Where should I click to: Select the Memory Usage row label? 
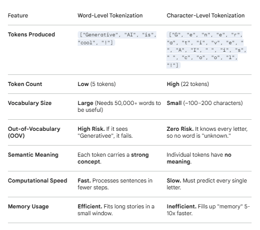coord(28,206)
